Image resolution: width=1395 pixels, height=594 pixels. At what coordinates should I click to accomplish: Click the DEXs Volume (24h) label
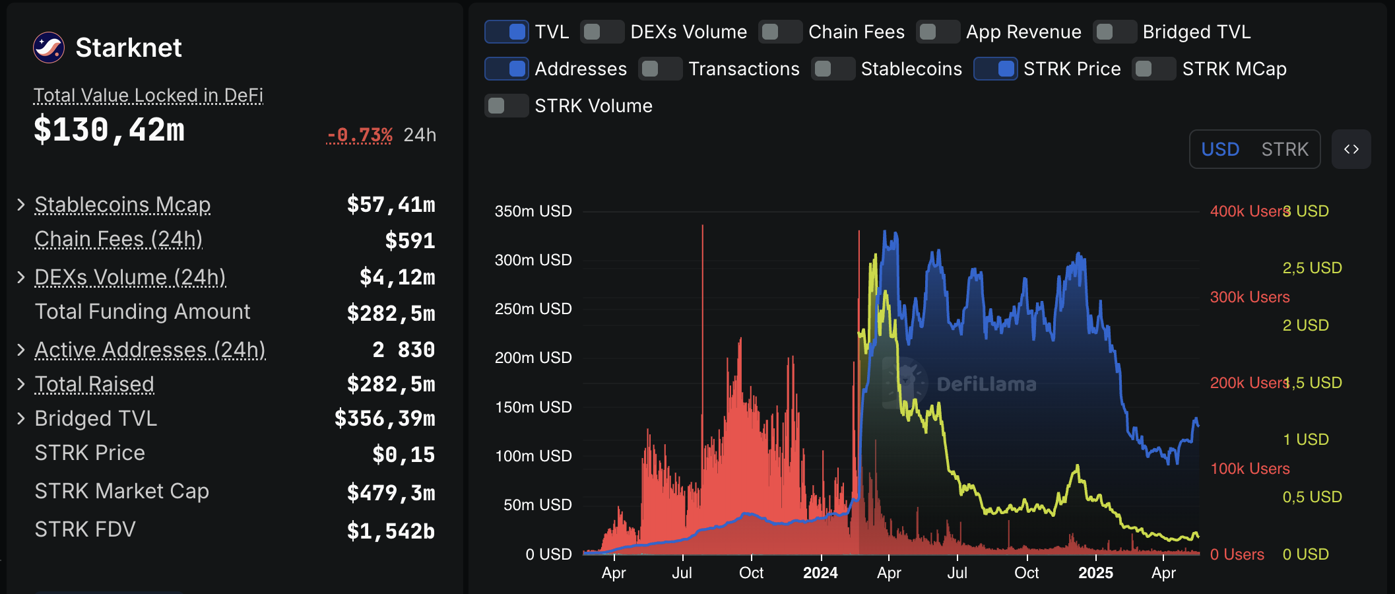pyautogui.click(x=130, y=277)
